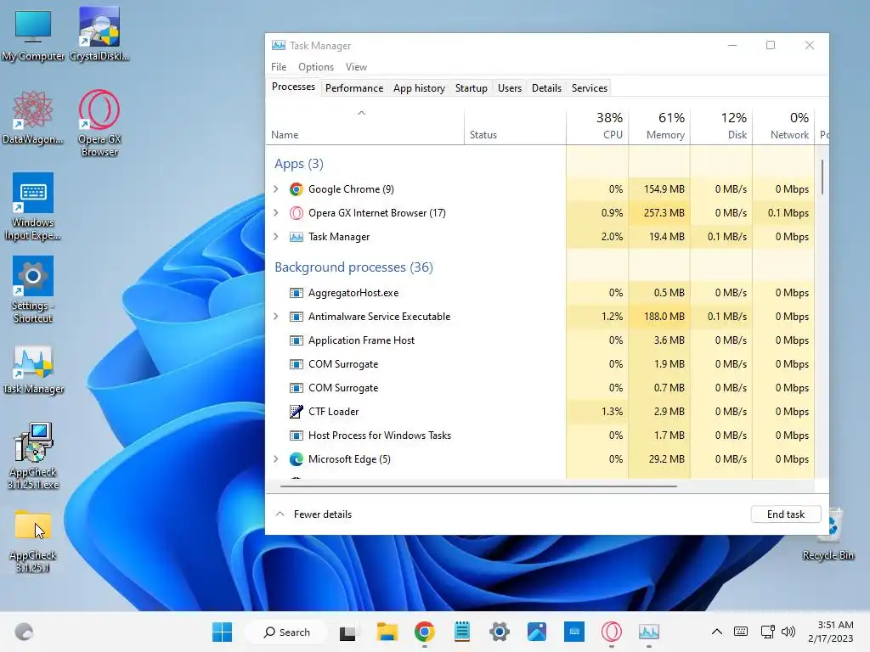This screenshot has width=870, height=652.
Task: Open Settings gear on the taskbar
Action: [x=500, y=632]
